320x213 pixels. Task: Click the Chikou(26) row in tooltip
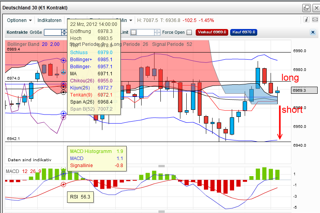click(91, 81)
